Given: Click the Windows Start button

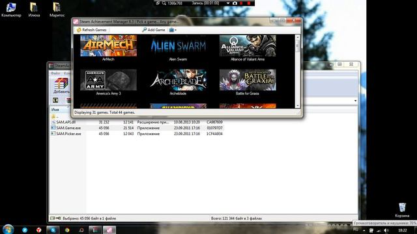Looking at the screenshot, I should [8, 229].
